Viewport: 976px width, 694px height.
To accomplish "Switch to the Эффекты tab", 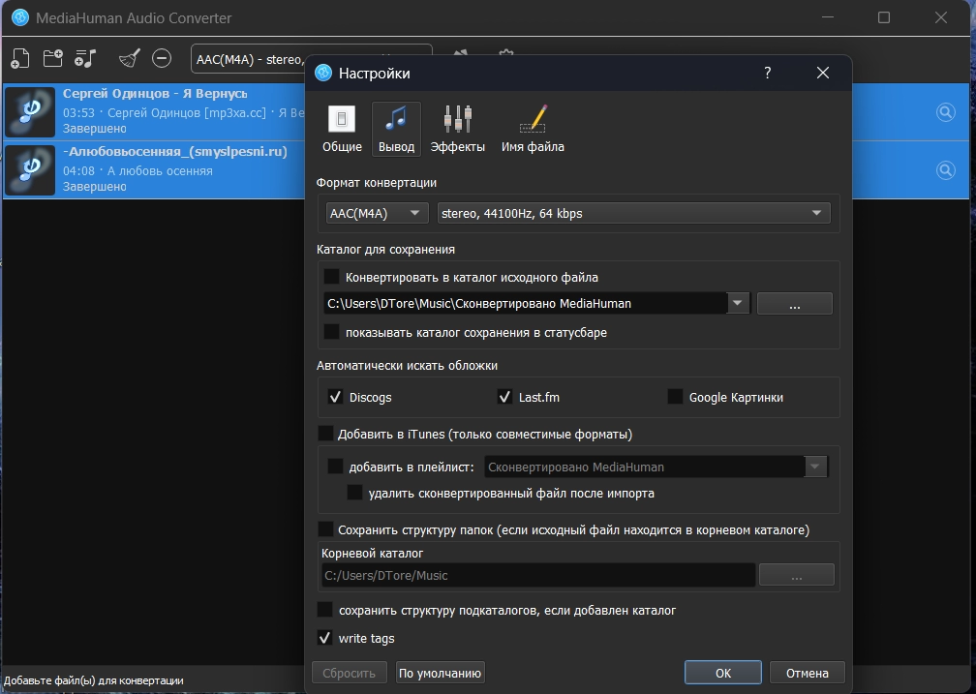I will coord(457,130).
